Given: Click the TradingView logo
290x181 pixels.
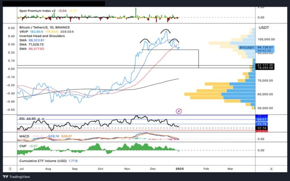Looking at the screenshot, I should coord(16,176).
